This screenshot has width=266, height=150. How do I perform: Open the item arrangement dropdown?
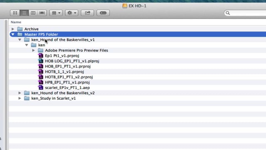[56, 13]
